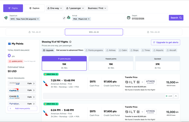Click Upgrade to get alerts button
This screenshot has width=189, height=122.
166,42
